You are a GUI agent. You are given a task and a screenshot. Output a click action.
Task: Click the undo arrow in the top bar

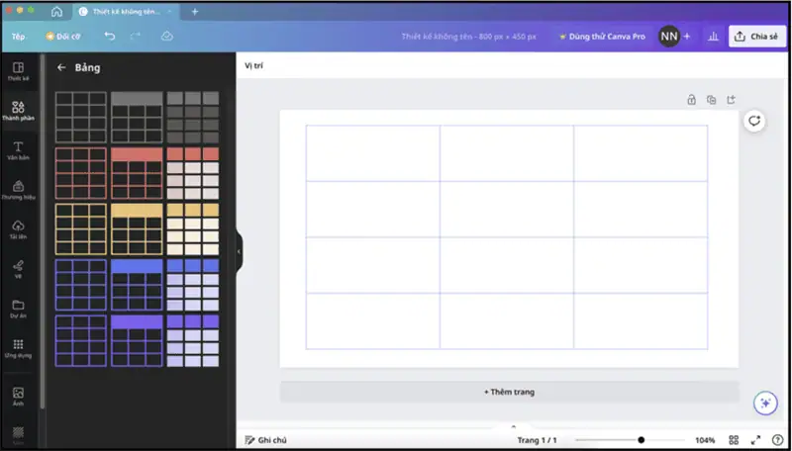[x=110, y=37]
